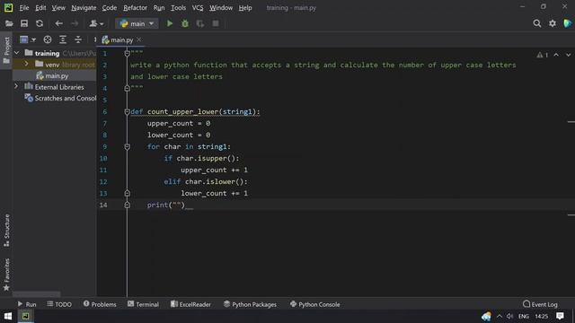Open the Edit menu
Image resolution: width=575 pixels, height=323 pixels.
[40, 8]
